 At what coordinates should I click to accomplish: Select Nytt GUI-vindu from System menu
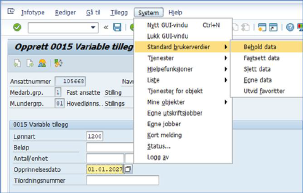183,25
